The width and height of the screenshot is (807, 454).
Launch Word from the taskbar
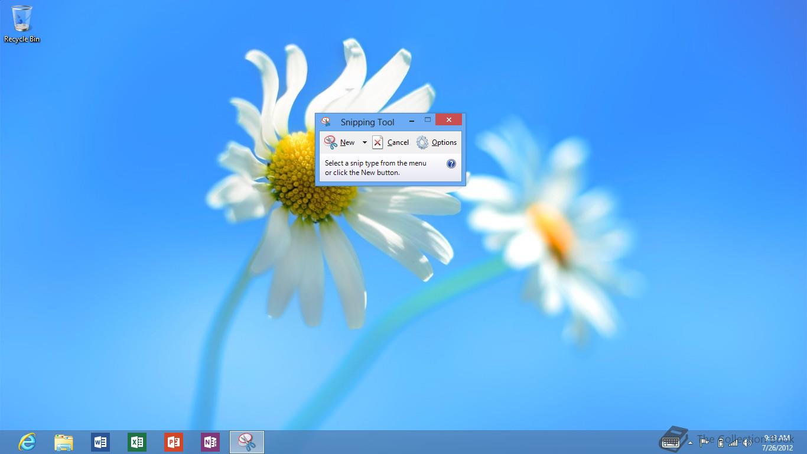pyautogui.click(x=100, y=442)
